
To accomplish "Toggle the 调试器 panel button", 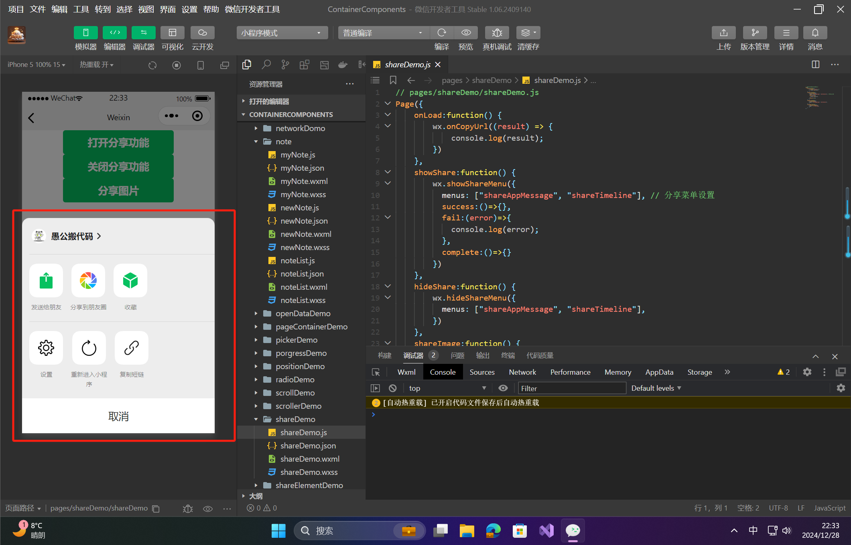I will 143,33.
